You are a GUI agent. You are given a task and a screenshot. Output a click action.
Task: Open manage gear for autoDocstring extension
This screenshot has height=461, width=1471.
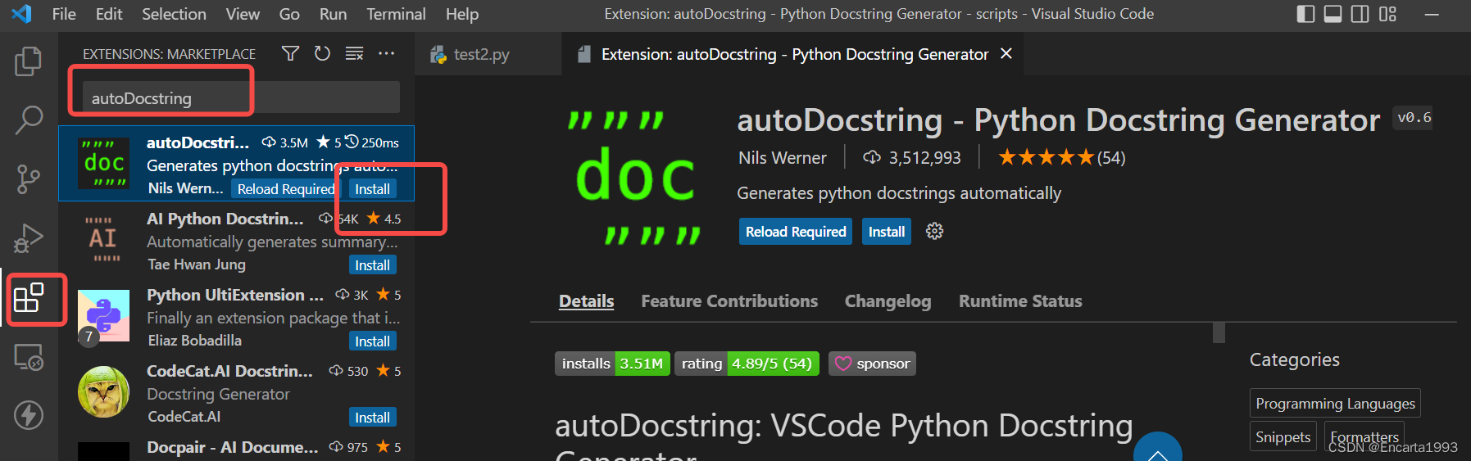934,232
